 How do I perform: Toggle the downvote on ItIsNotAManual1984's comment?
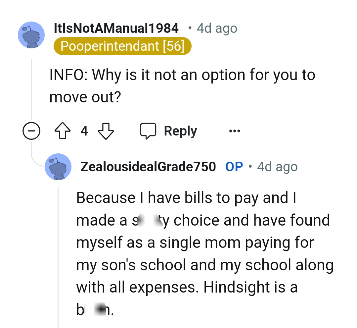pos(105,131)
